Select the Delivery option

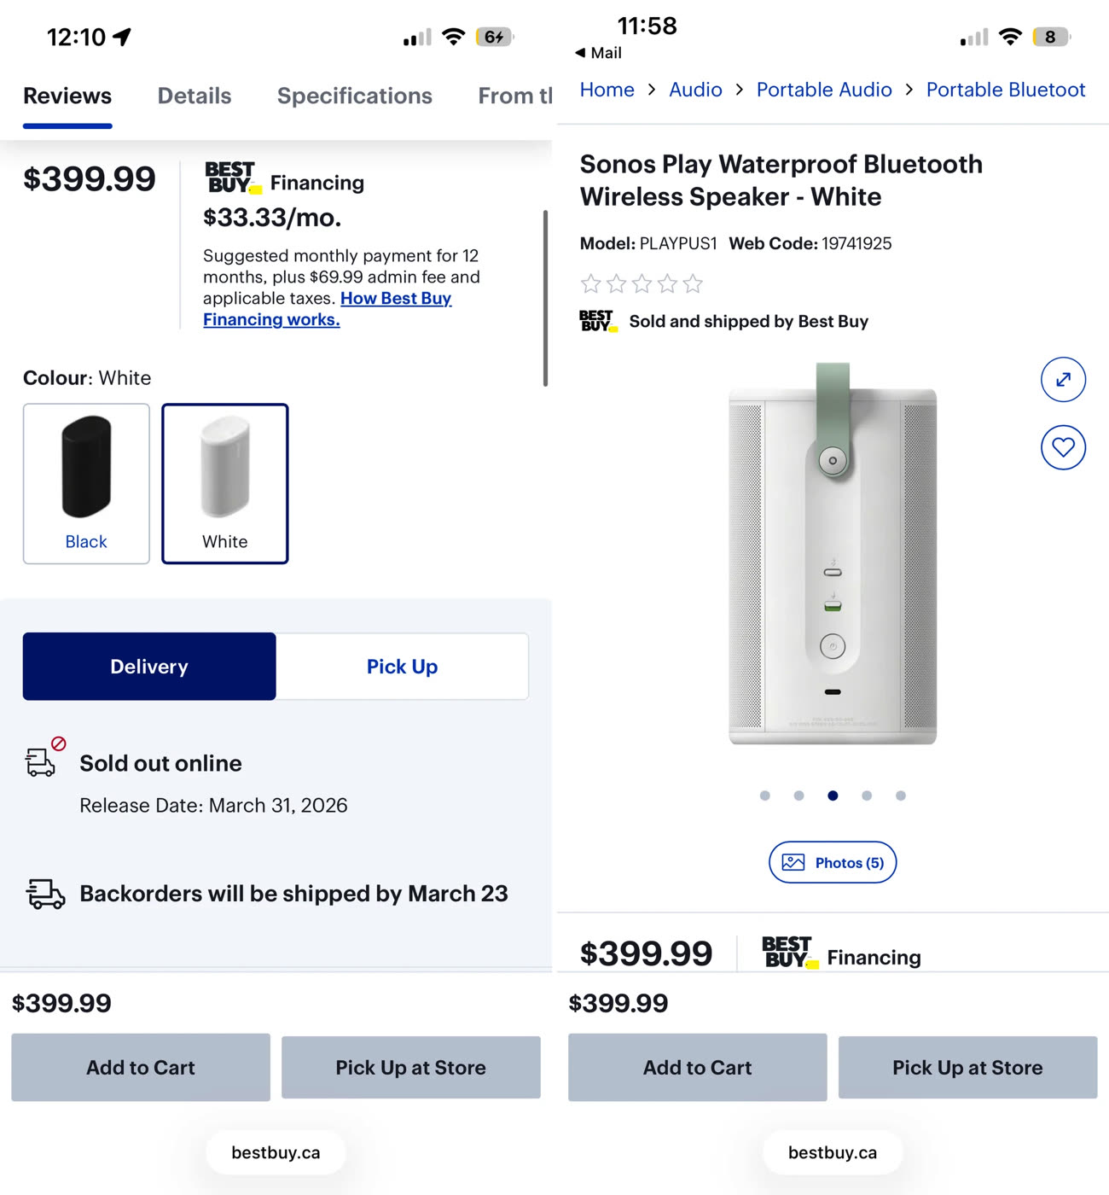pyautogui.click(x=149, y=667)
